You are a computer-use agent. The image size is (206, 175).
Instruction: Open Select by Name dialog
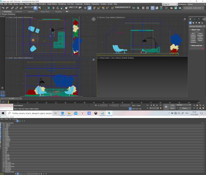(x=40, y=8)
